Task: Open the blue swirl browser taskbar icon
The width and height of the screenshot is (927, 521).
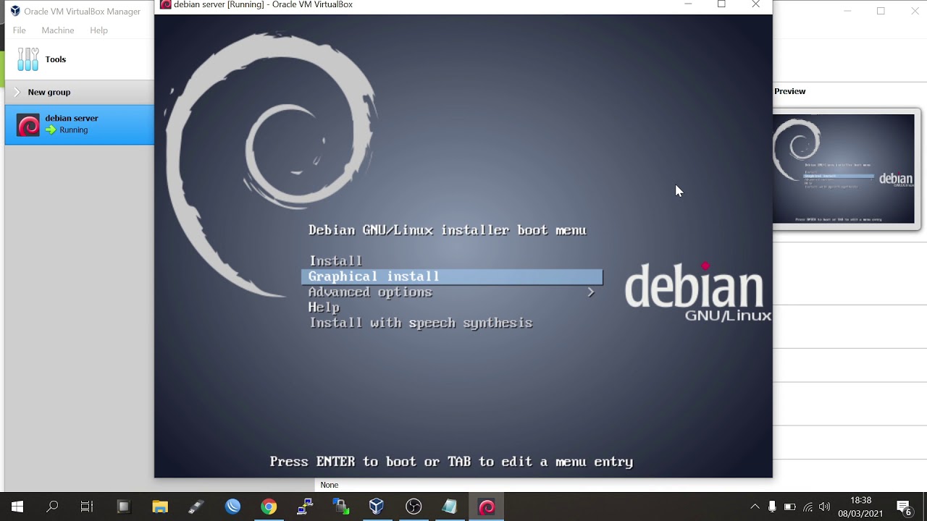Action: [x=232, y=507]
